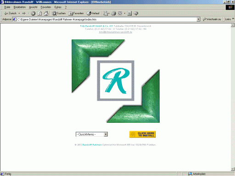Stop loading with the Stop icon
This screenshot has height=176, width=235.
coord(33,13)
